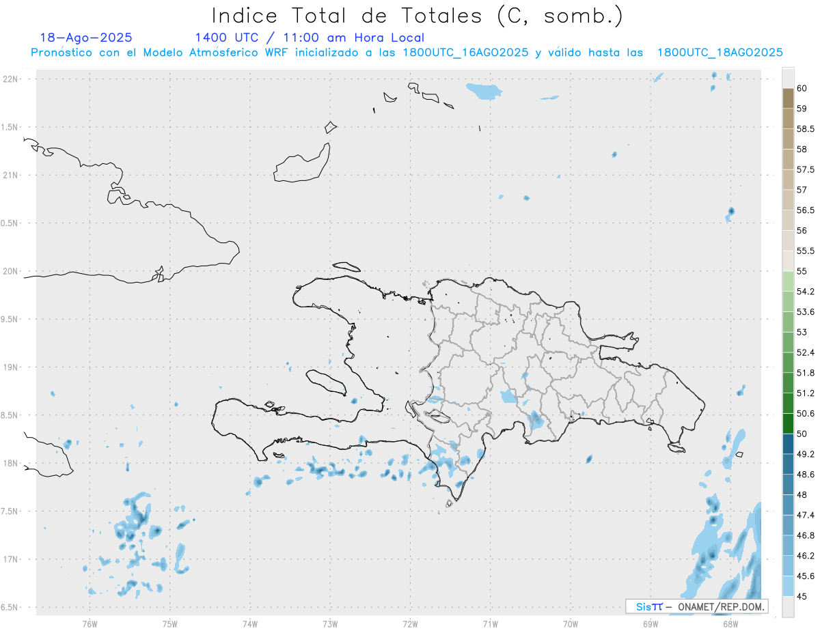
Task: Click the '57.5' value on the color scale
Action: [x=806, y=169]
